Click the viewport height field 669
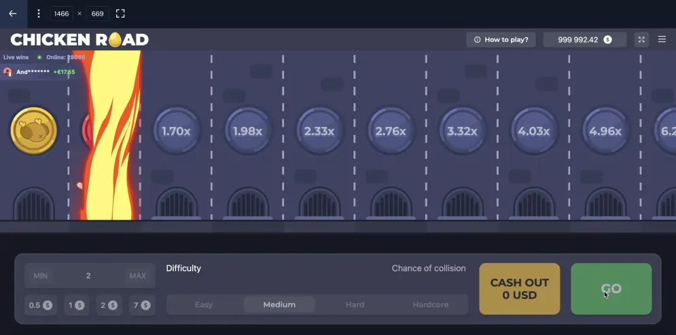The width and height of the screenshot is (676, 335). coord(97,14)
